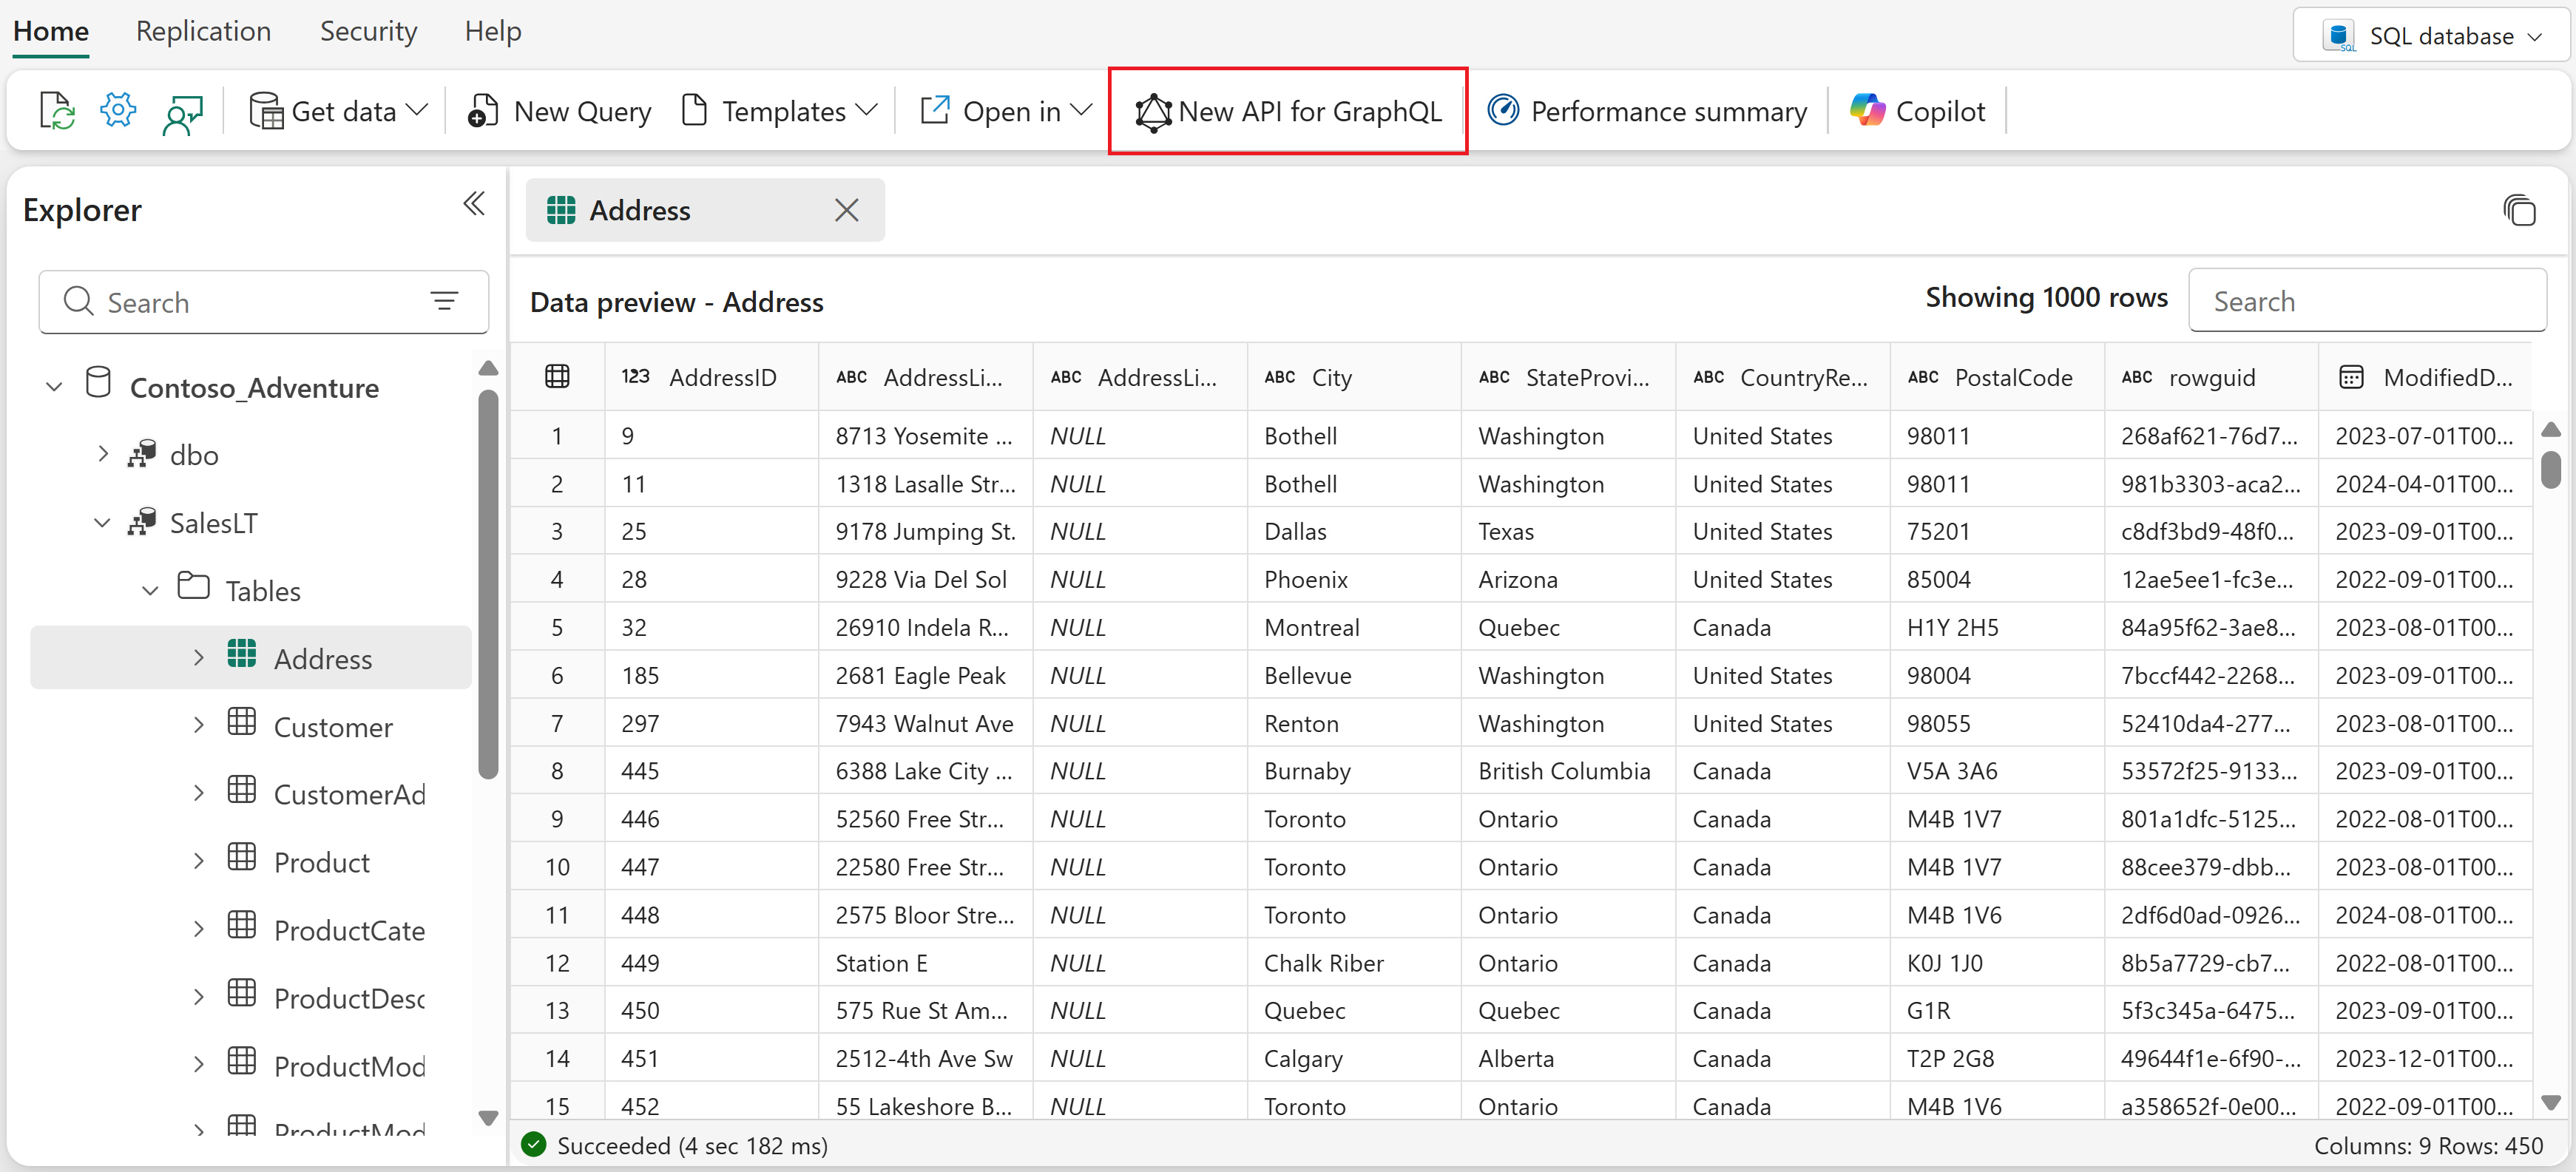2576x1172 pixels.
Task: Switch to the Replication tab
Action: click(203, 31)
